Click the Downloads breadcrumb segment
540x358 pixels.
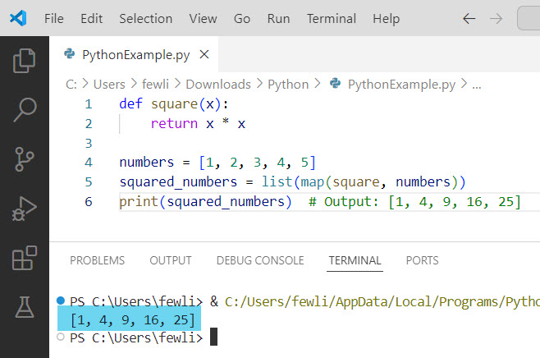tap(218, 85)
